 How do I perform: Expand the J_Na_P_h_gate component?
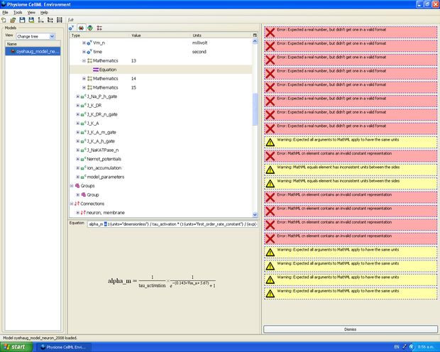[x=78, y=97]
